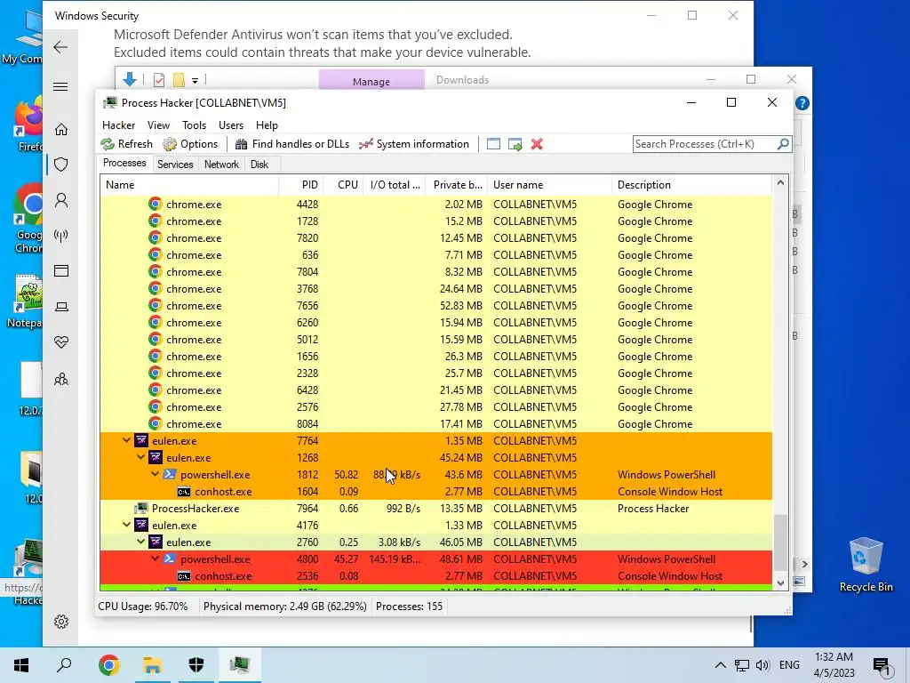Open Find handles or DLLs
This screenshot has width=910, height=683.
tap(292, 144)
